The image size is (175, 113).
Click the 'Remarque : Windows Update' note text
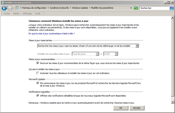point(82,103)
